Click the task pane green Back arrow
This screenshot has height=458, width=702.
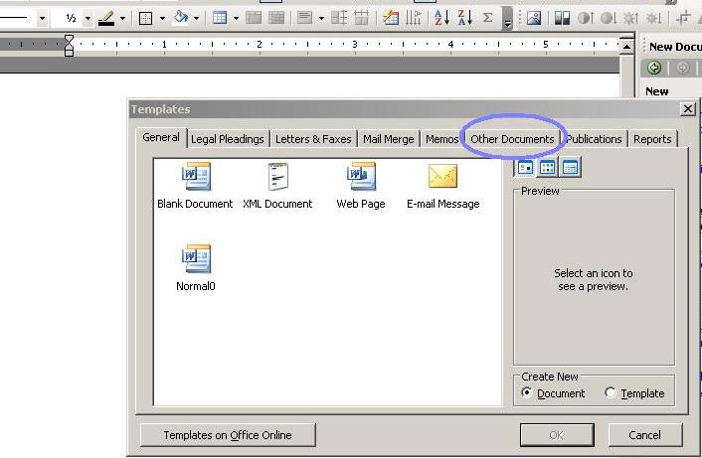[654, 68]
